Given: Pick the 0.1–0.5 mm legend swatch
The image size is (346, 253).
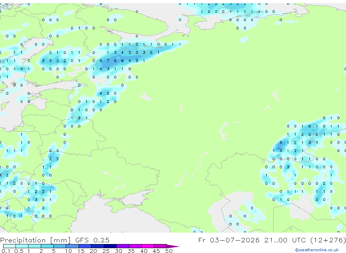Looking at the screenshot, I should (9, 246).
